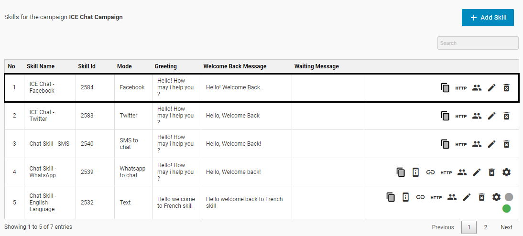Click Add Skill button

[x=488, y=18]
